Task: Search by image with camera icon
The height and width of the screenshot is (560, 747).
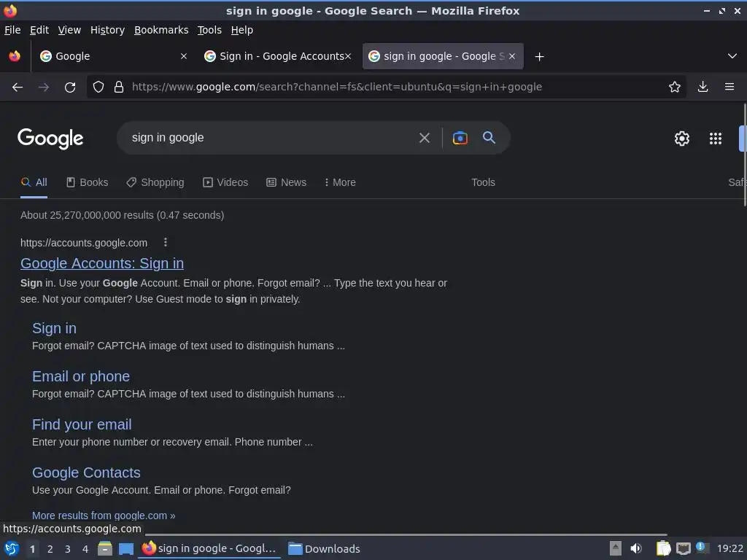Action: coord(460,138)
